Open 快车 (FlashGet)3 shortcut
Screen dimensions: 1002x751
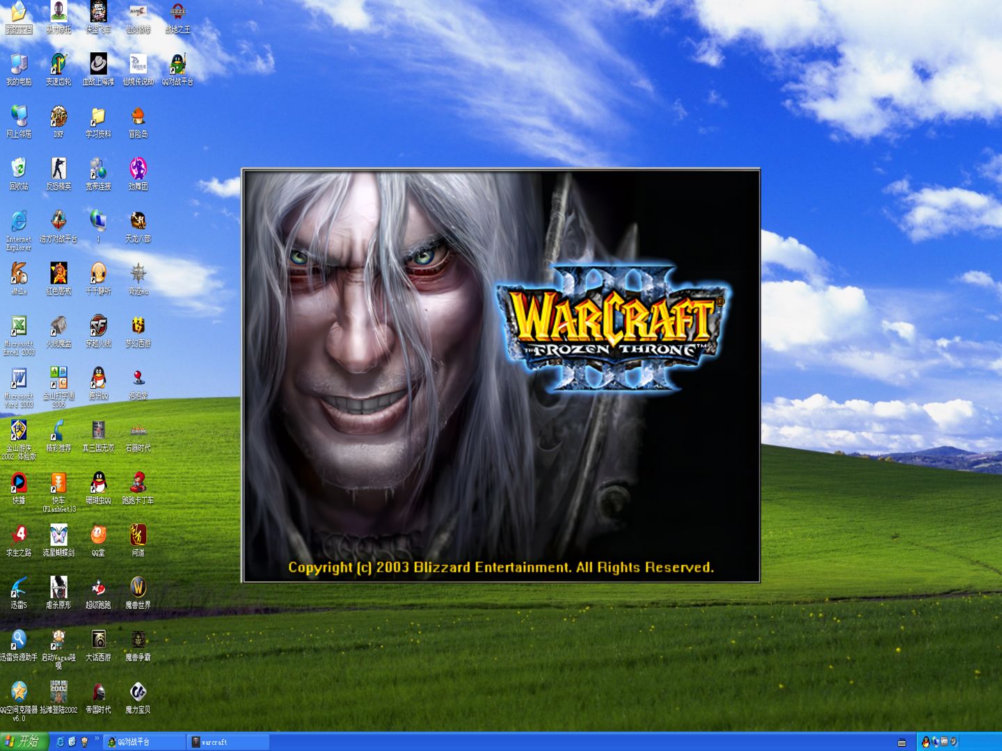[x=58, y=483]
